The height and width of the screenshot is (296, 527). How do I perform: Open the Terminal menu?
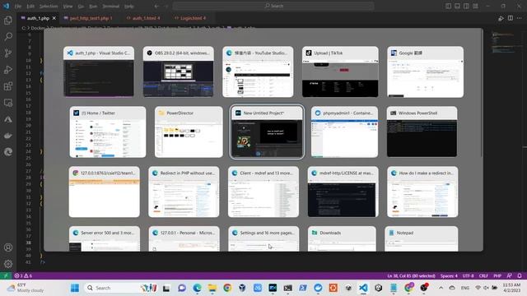click(110, 6)
